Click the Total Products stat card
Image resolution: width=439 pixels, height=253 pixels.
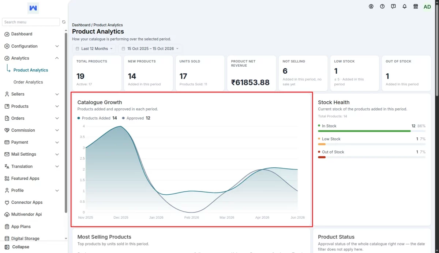[x=97, y=73]
